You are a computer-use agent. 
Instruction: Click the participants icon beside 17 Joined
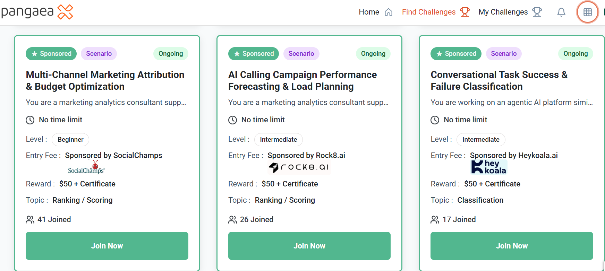coord(435,220)
